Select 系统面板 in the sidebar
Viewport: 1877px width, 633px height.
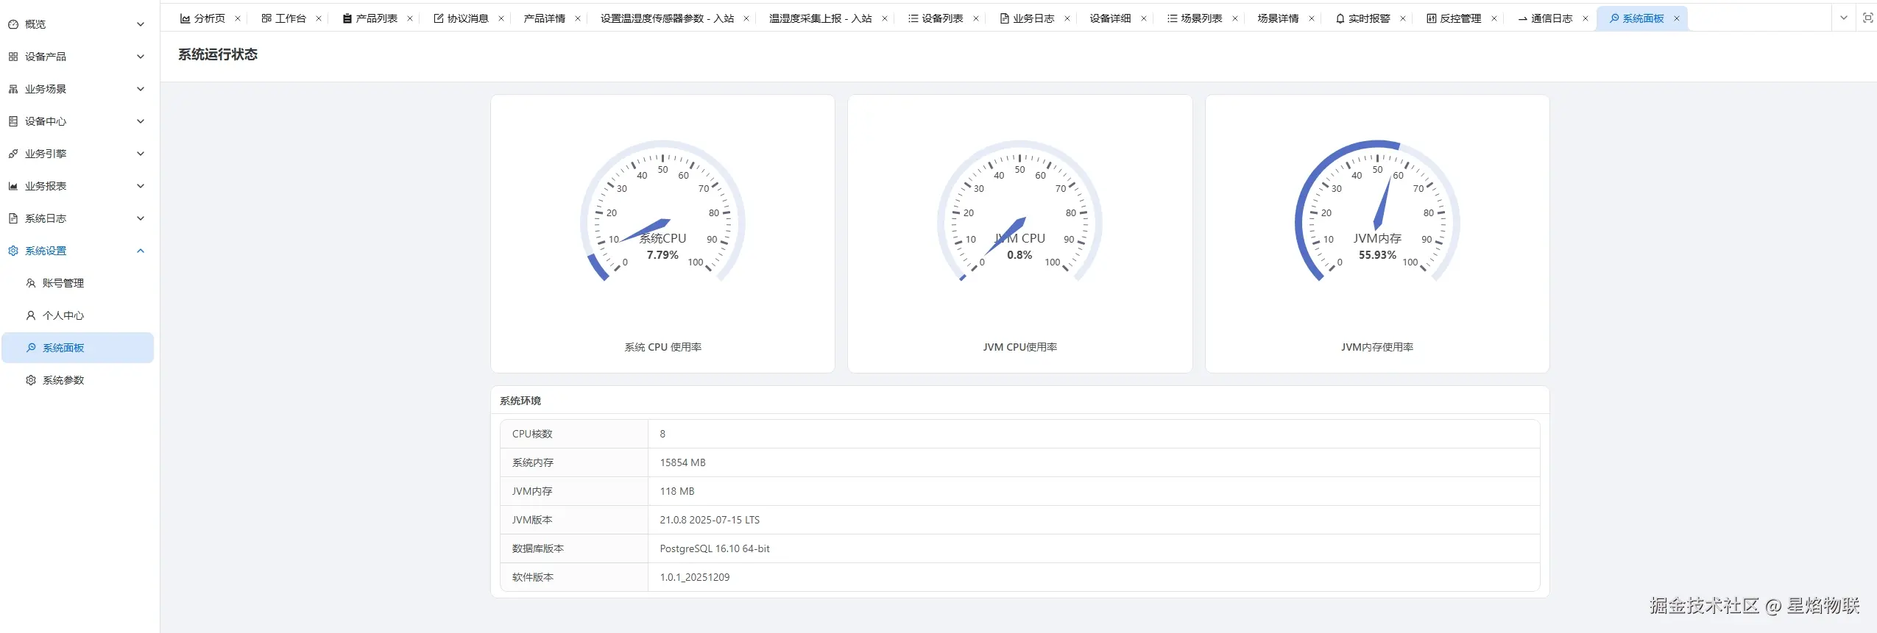78,348
